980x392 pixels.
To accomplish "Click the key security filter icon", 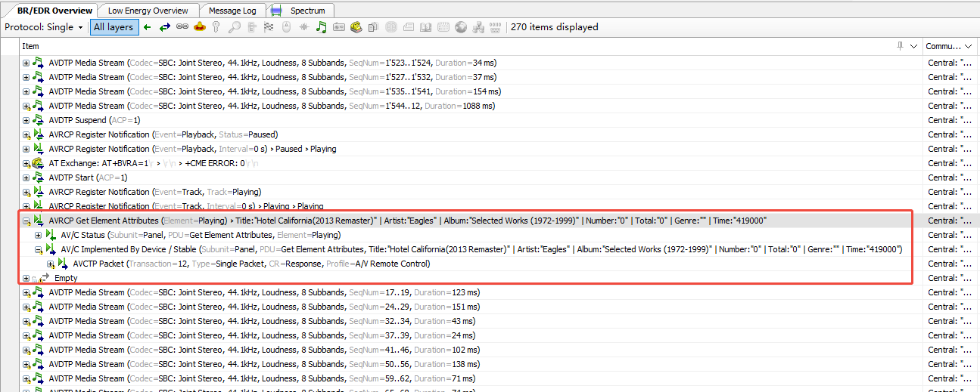I will coord(216,27).
